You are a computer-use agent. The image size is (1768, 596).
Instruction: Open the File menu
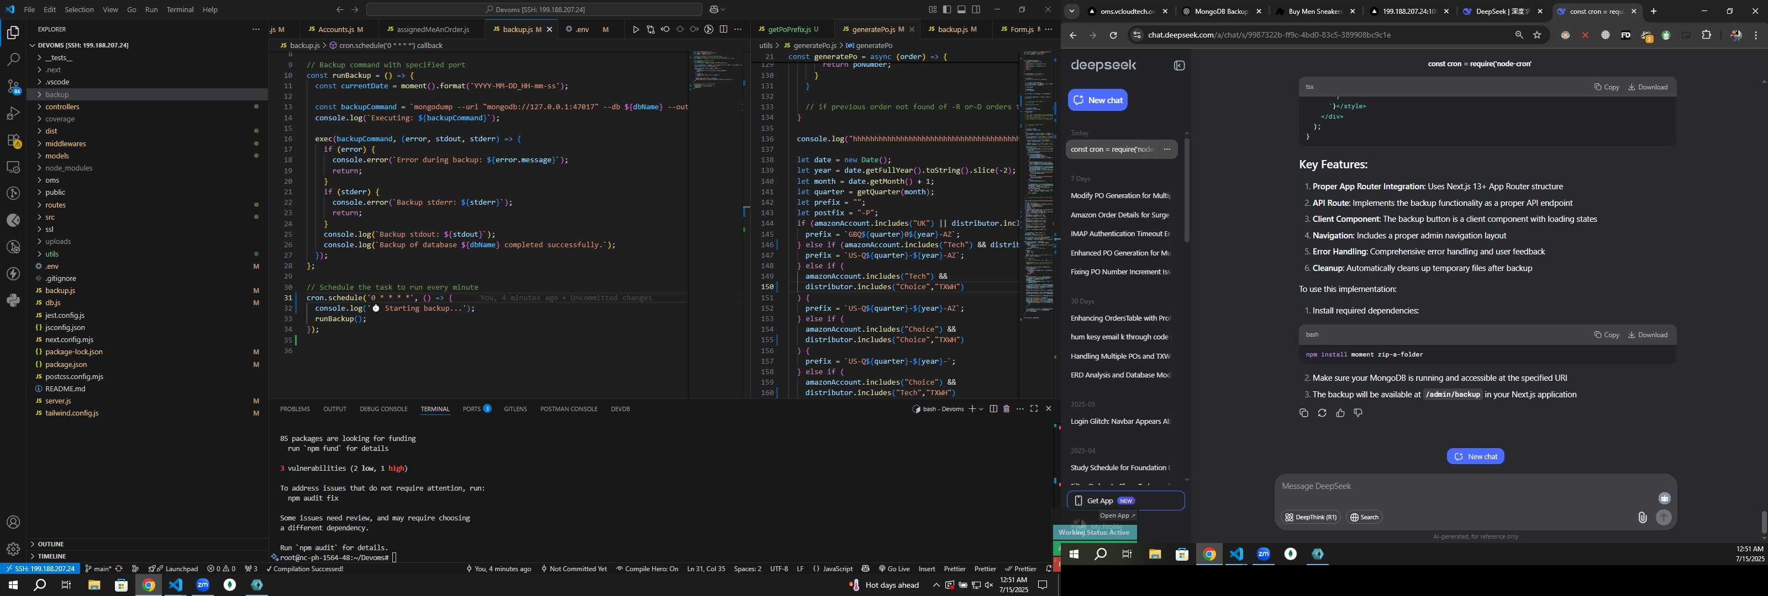point(29,9)
